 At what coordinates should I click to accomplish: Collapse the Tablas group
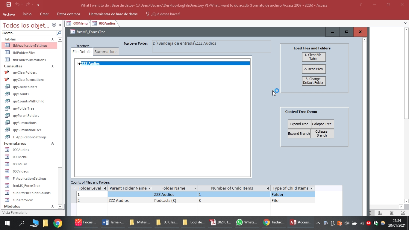pos(52,39)
